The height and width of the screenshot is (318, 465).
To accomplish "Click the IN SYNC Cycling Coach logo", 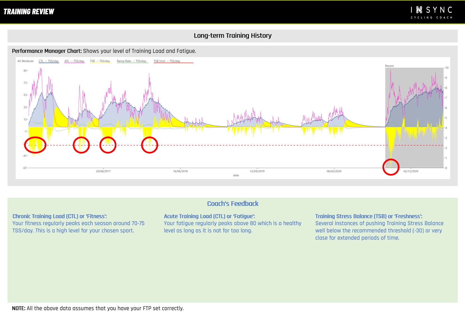I will click(431, 13).
